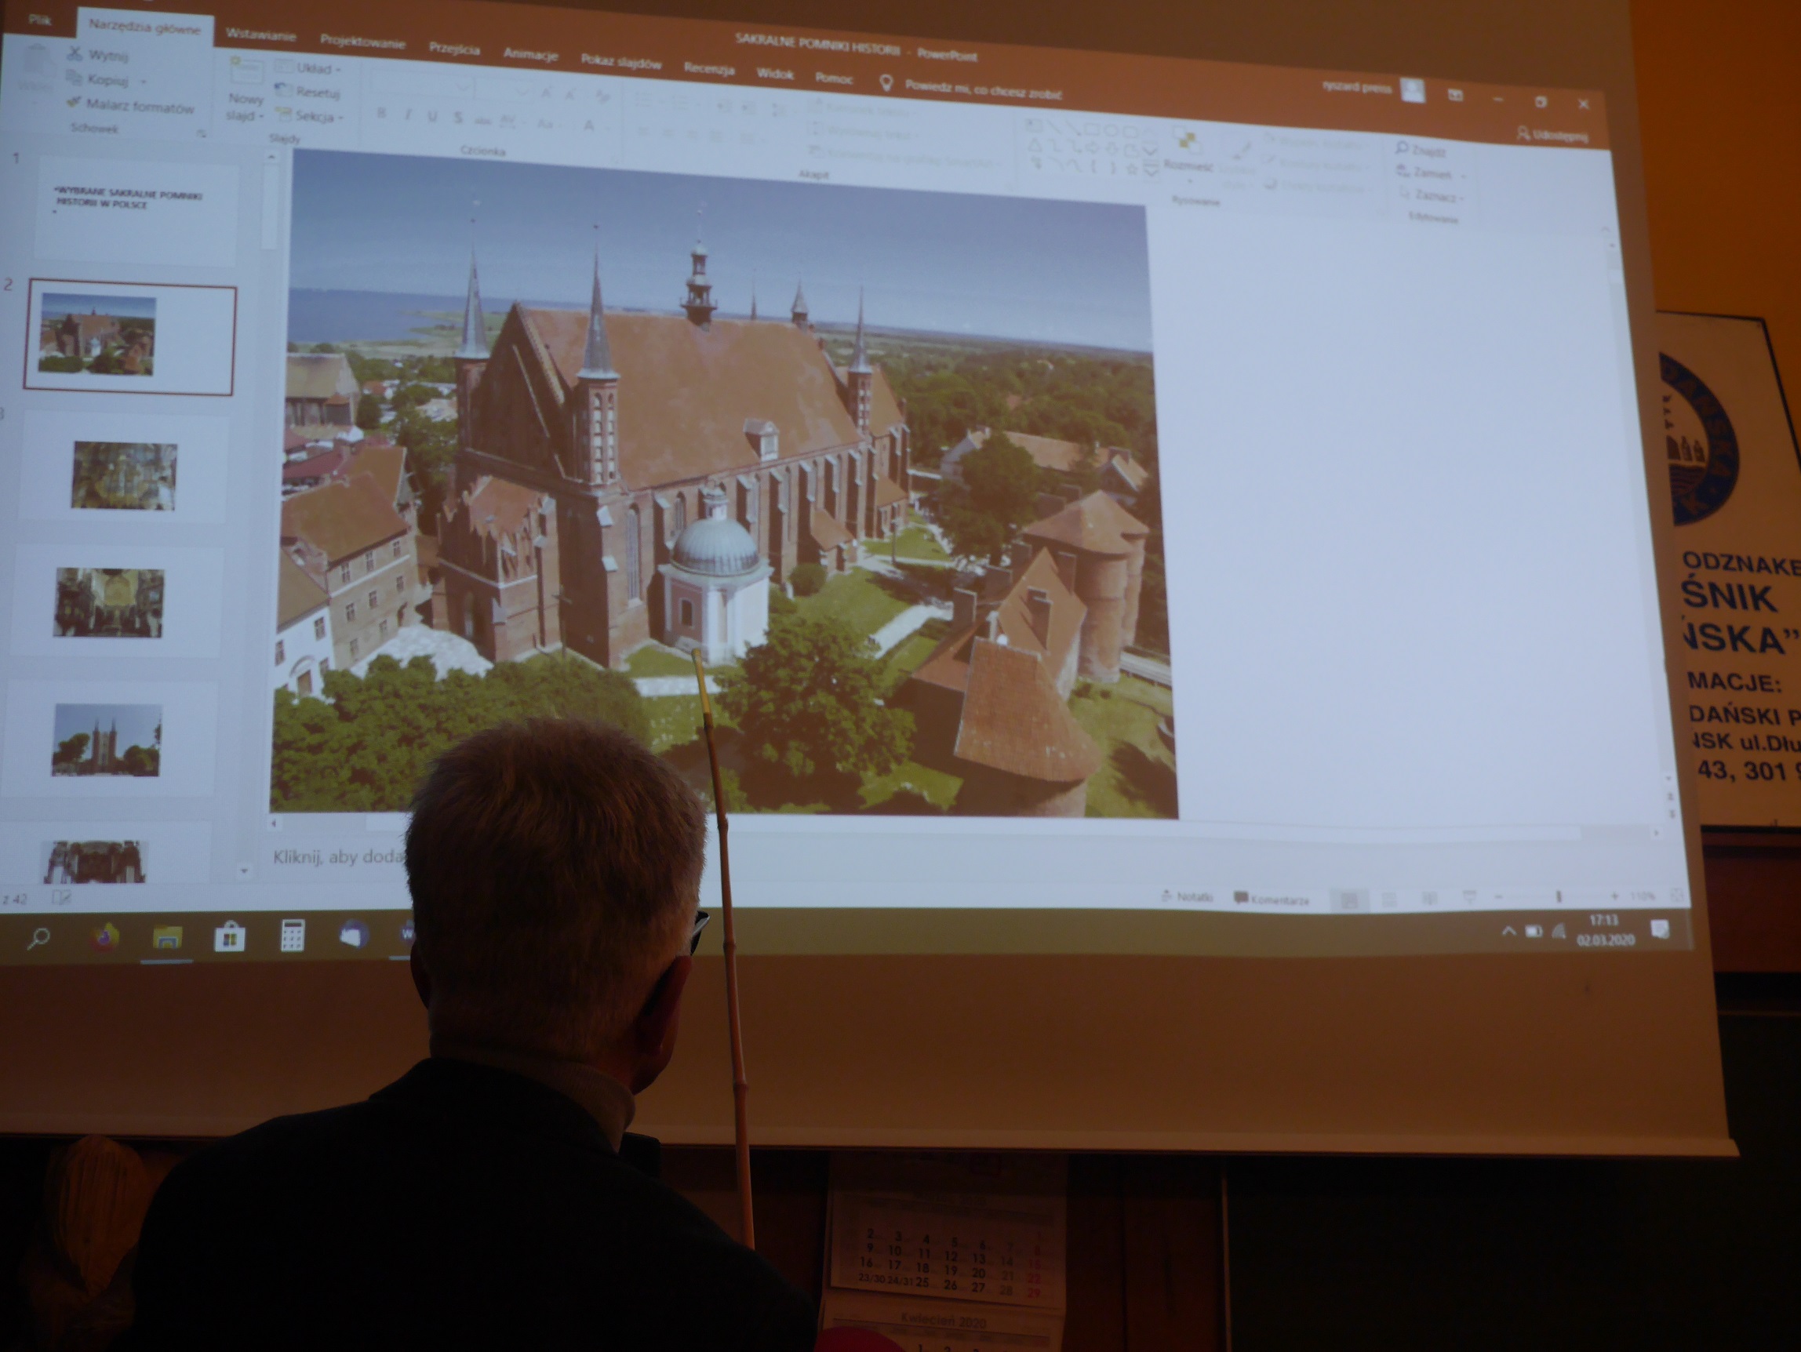
Task: Adjust the zoom slider in status bar
Action: pos(1559,896)
